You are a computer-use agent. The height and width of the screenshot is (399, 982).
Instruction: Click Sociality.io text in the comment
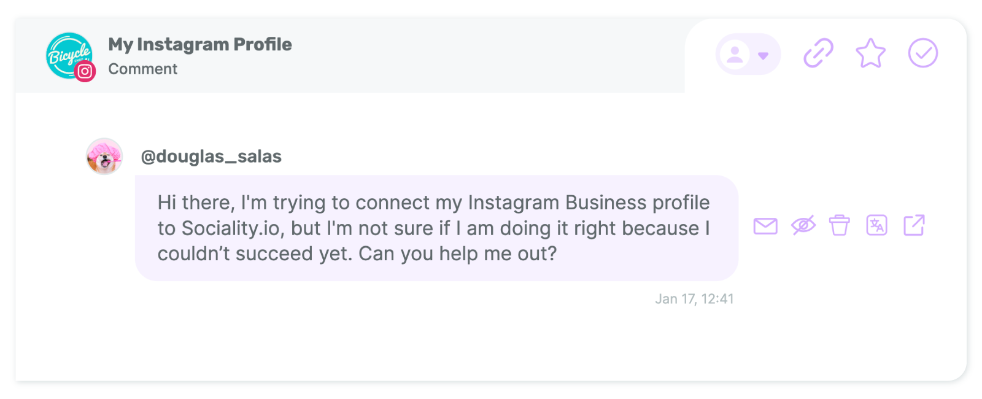pyautogui.click(x=231, y=228)
